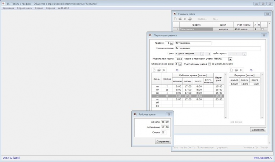This screenshot has width=275, height=162.
Task: Click open-folder icon in the F3 break toolbar
Action: (x=236, y=70)
